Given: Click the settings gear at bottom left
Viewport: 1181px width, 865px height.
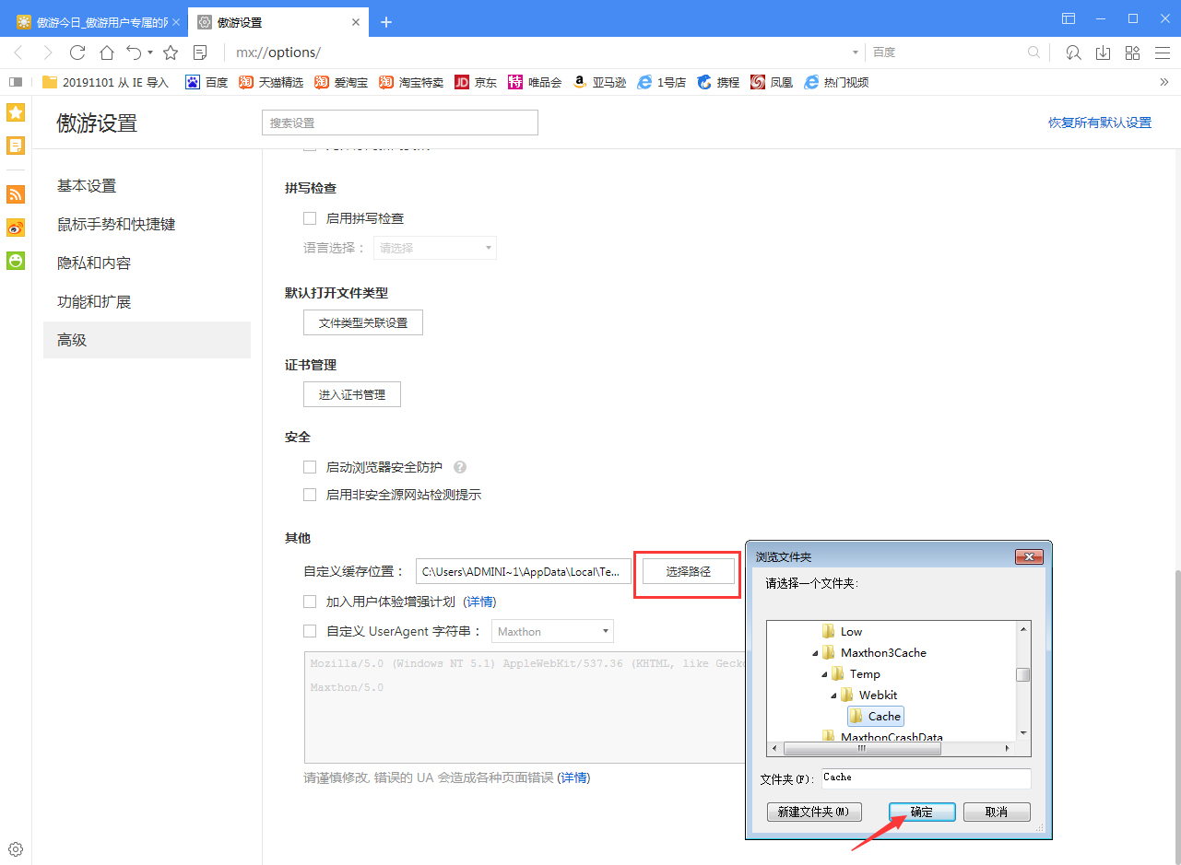Looking at the screenshot, I should (x=15, y=848).
